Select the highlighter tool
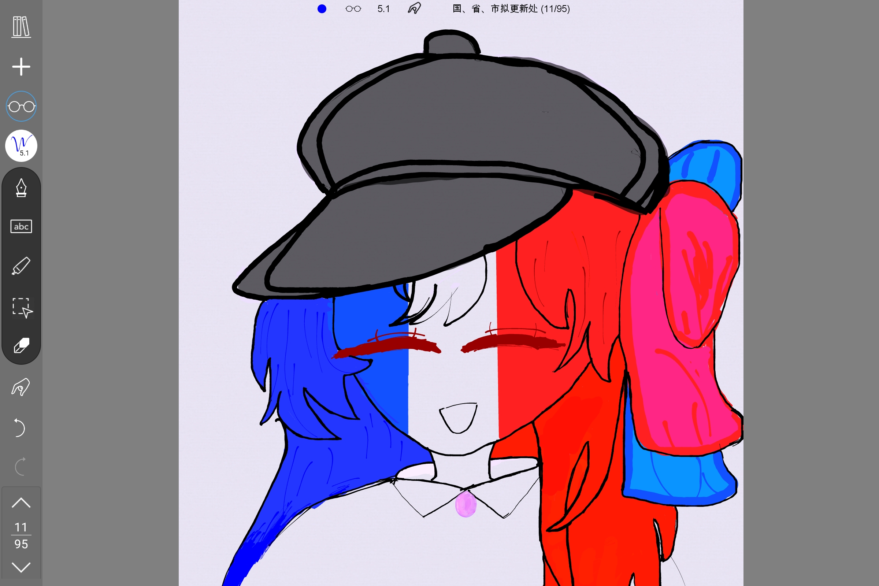The height and width of the screenshot is (586, 879). pos(21,266)
